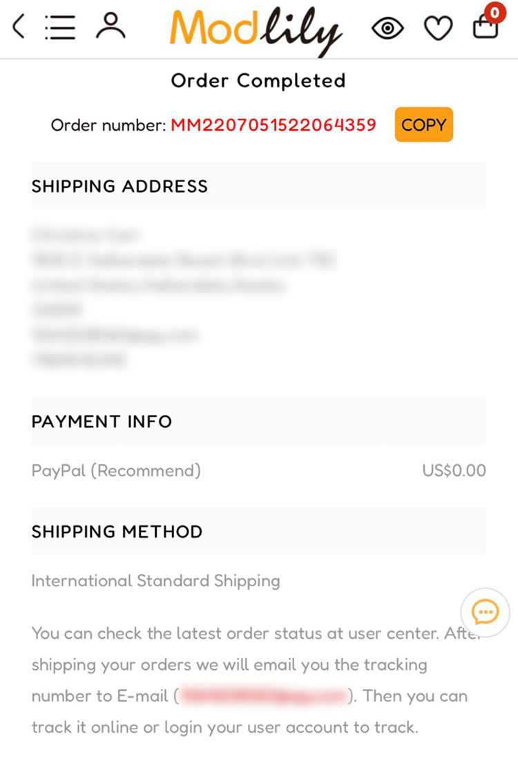
Task: Click the US$0.00 payment amount
Action: 454,471
